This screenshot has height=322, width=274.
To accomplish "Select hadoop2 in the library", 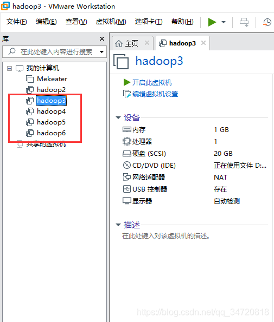I will coord(51,90).
